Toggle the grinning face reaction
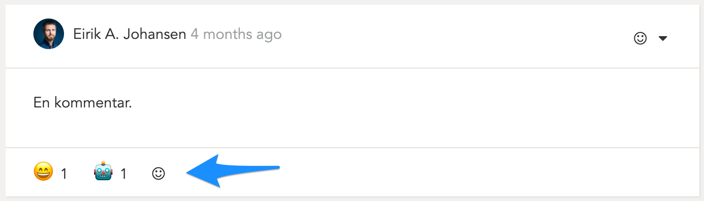Image resolution: width=704 pixels, height=201 pixels. (x=44, y=173)
